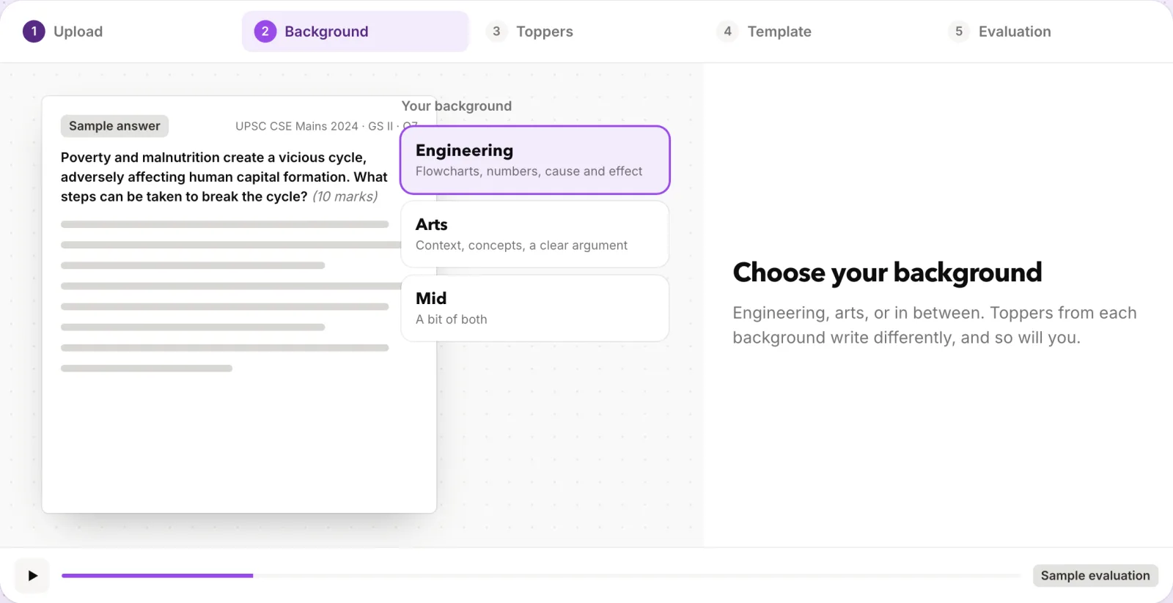Pick the Mid background option
The image size is (1173, 603).
(535, 308)
